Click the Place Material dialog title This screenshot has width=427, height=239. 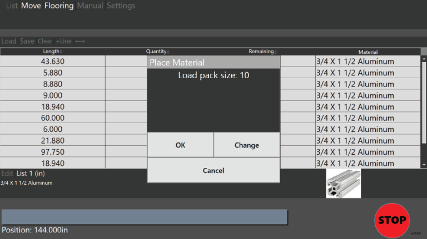(x=177, y=63)
